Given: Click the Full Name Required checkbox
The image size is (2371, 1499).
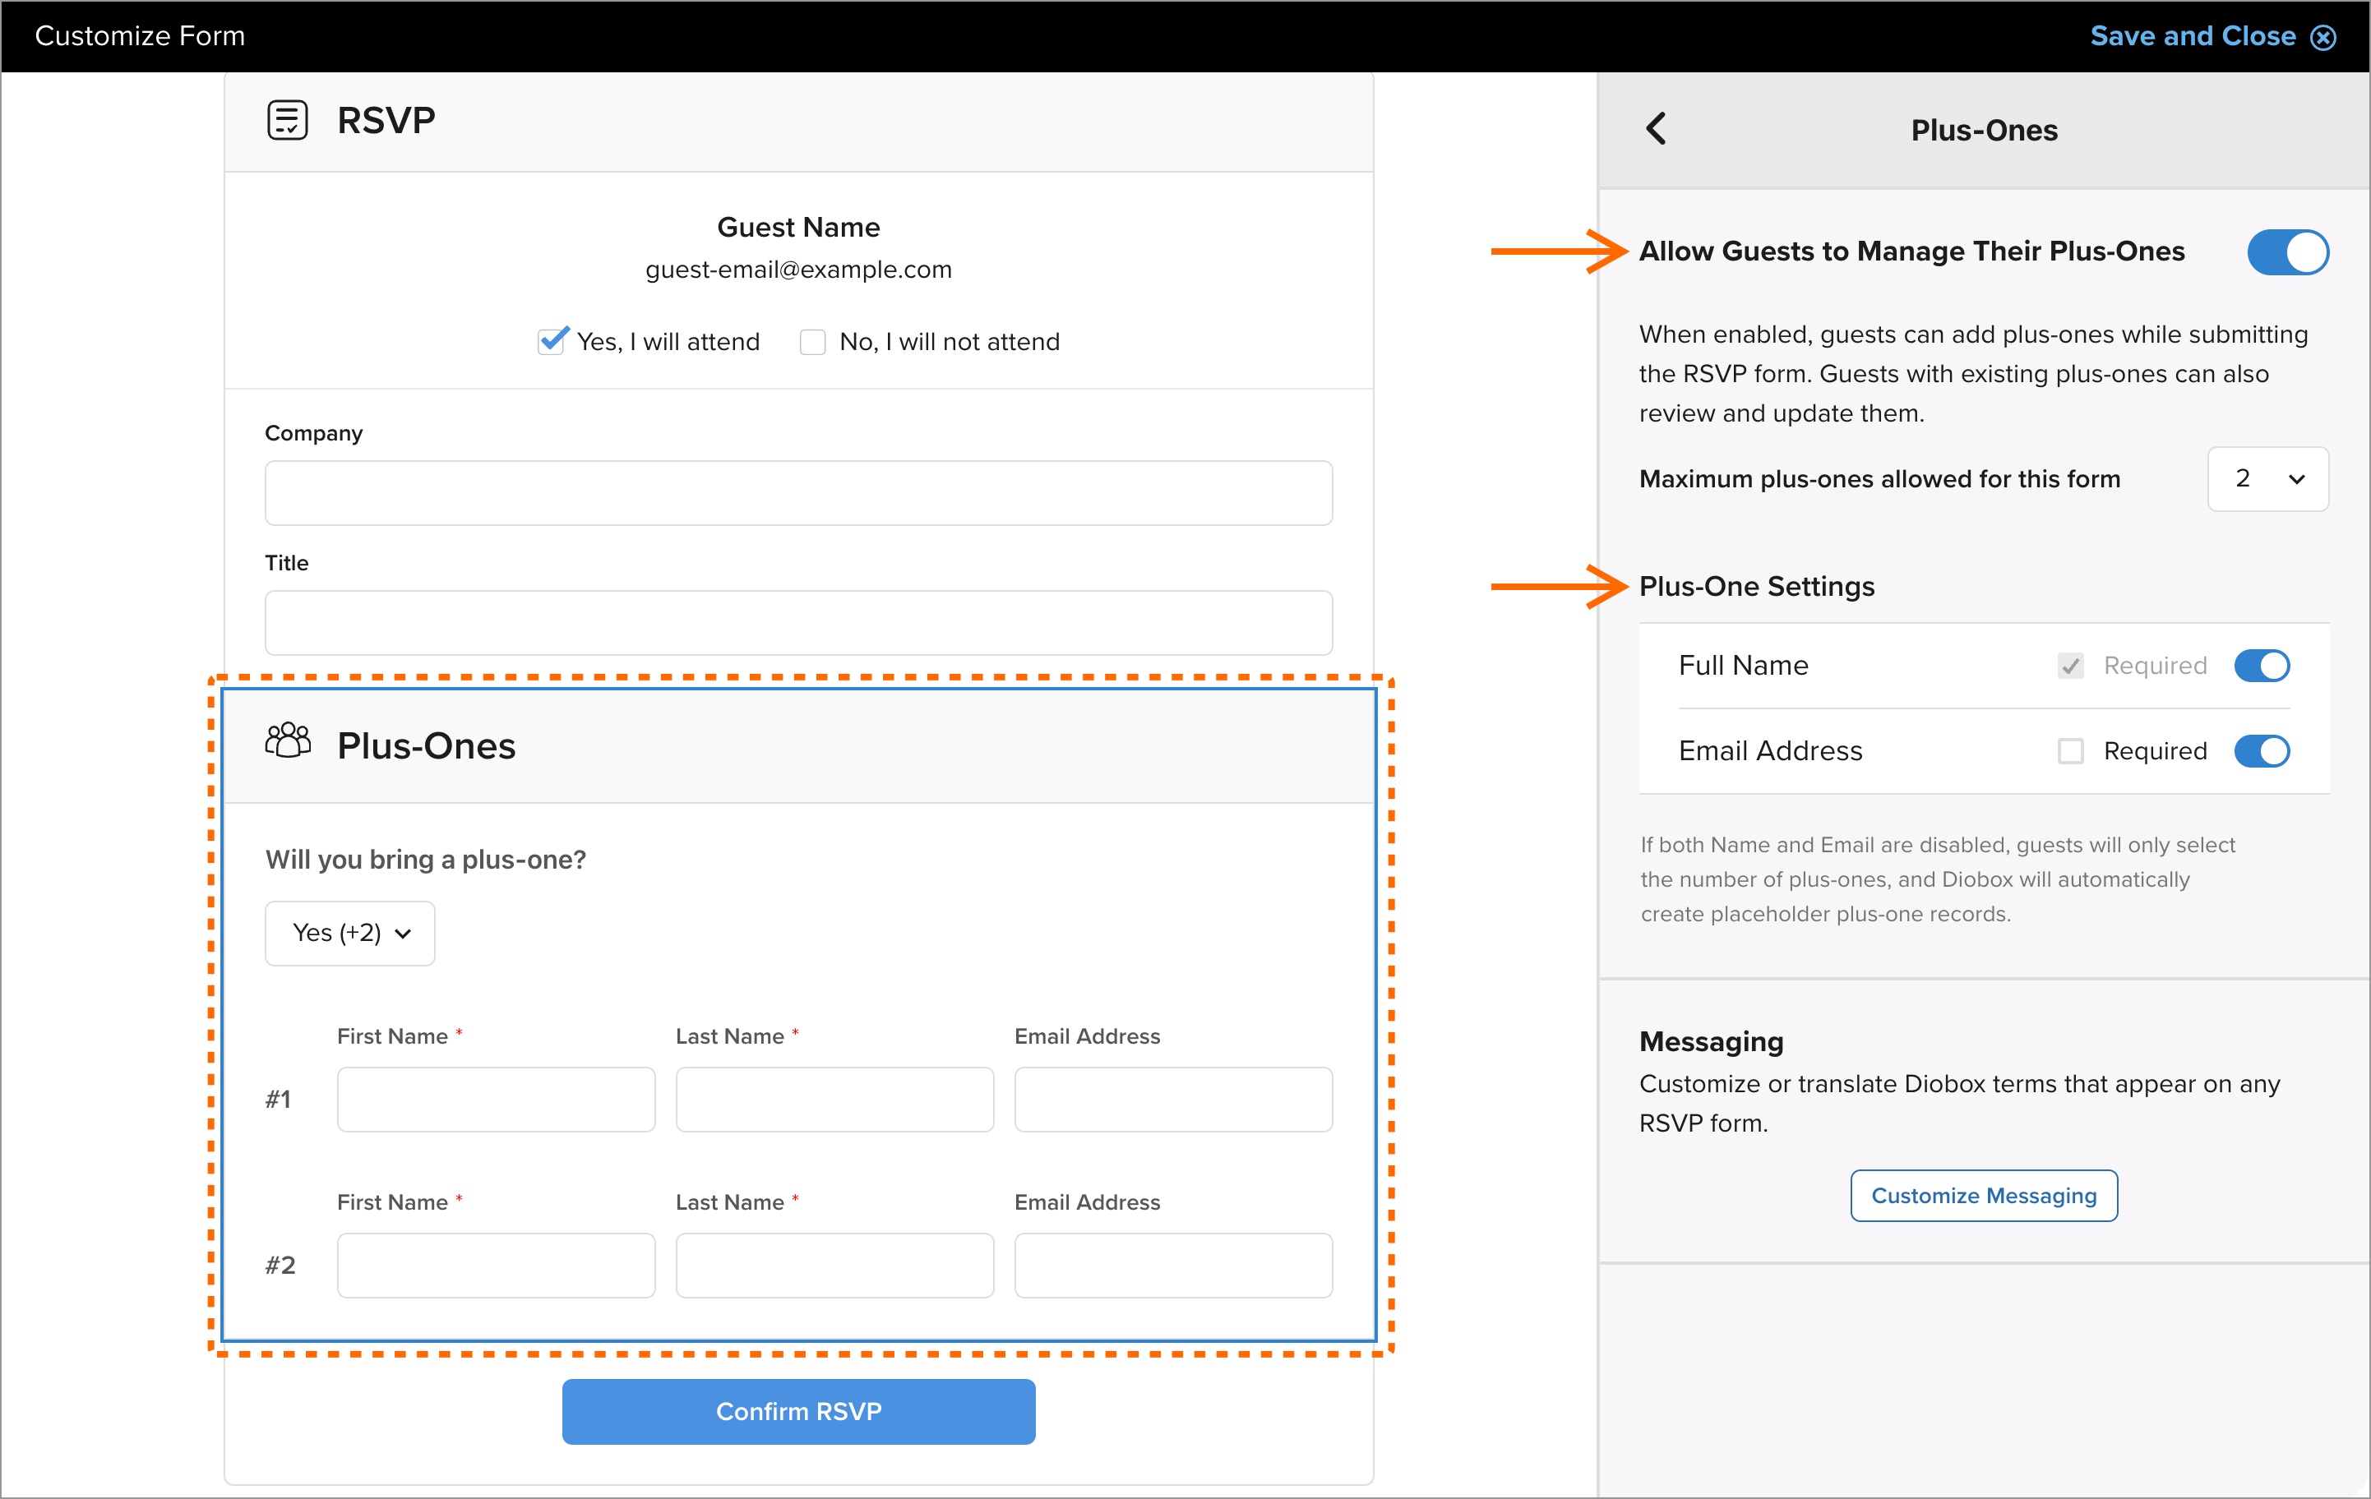Looking at the screenshot, I should click(x=2071, y=666).
